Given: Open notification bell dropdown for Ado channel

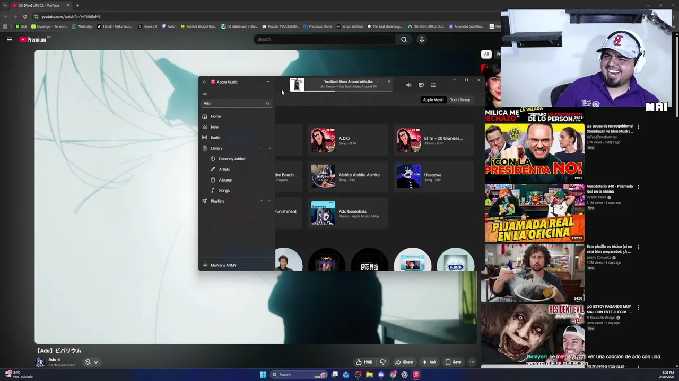Looking at the screenshot, I should point(91,362).
